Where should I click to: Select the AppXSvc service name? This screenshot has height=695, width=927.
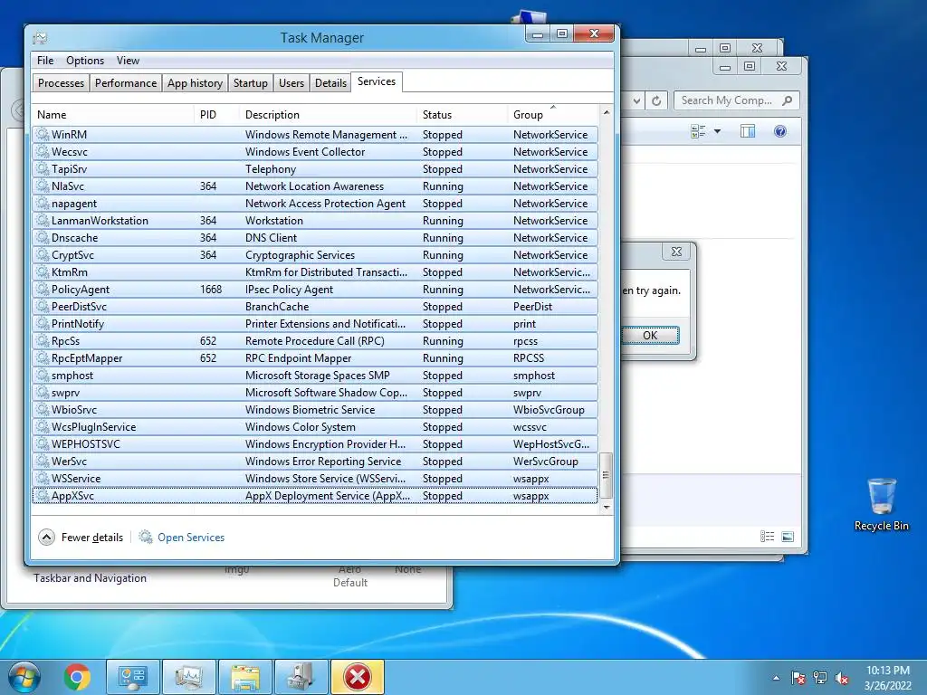tap(72, 496)
